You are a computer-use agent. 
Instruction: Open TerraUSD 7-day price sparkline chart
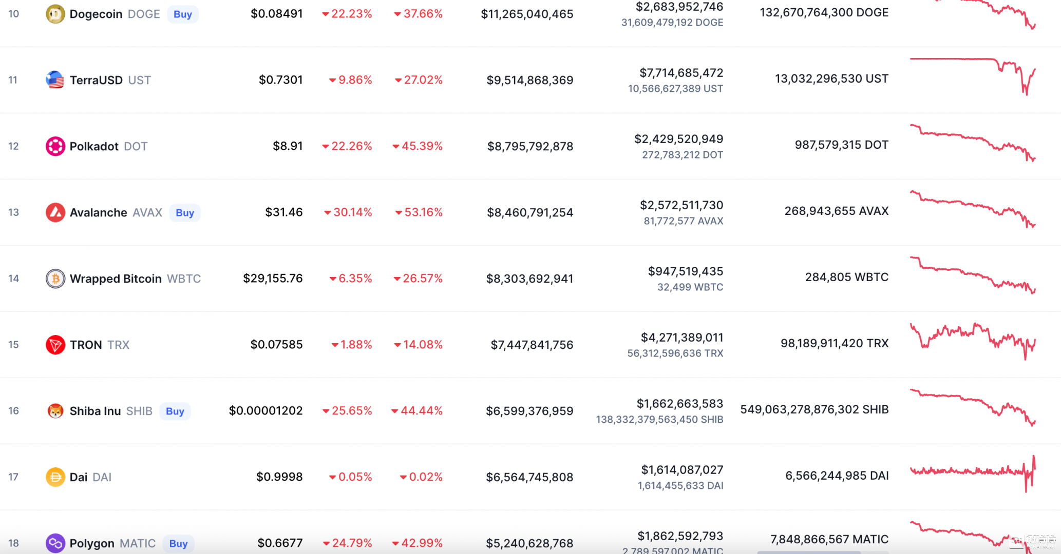tap(973, 77)
